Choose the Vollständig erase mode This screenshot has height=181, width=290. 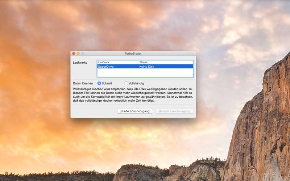coord(126,83)
